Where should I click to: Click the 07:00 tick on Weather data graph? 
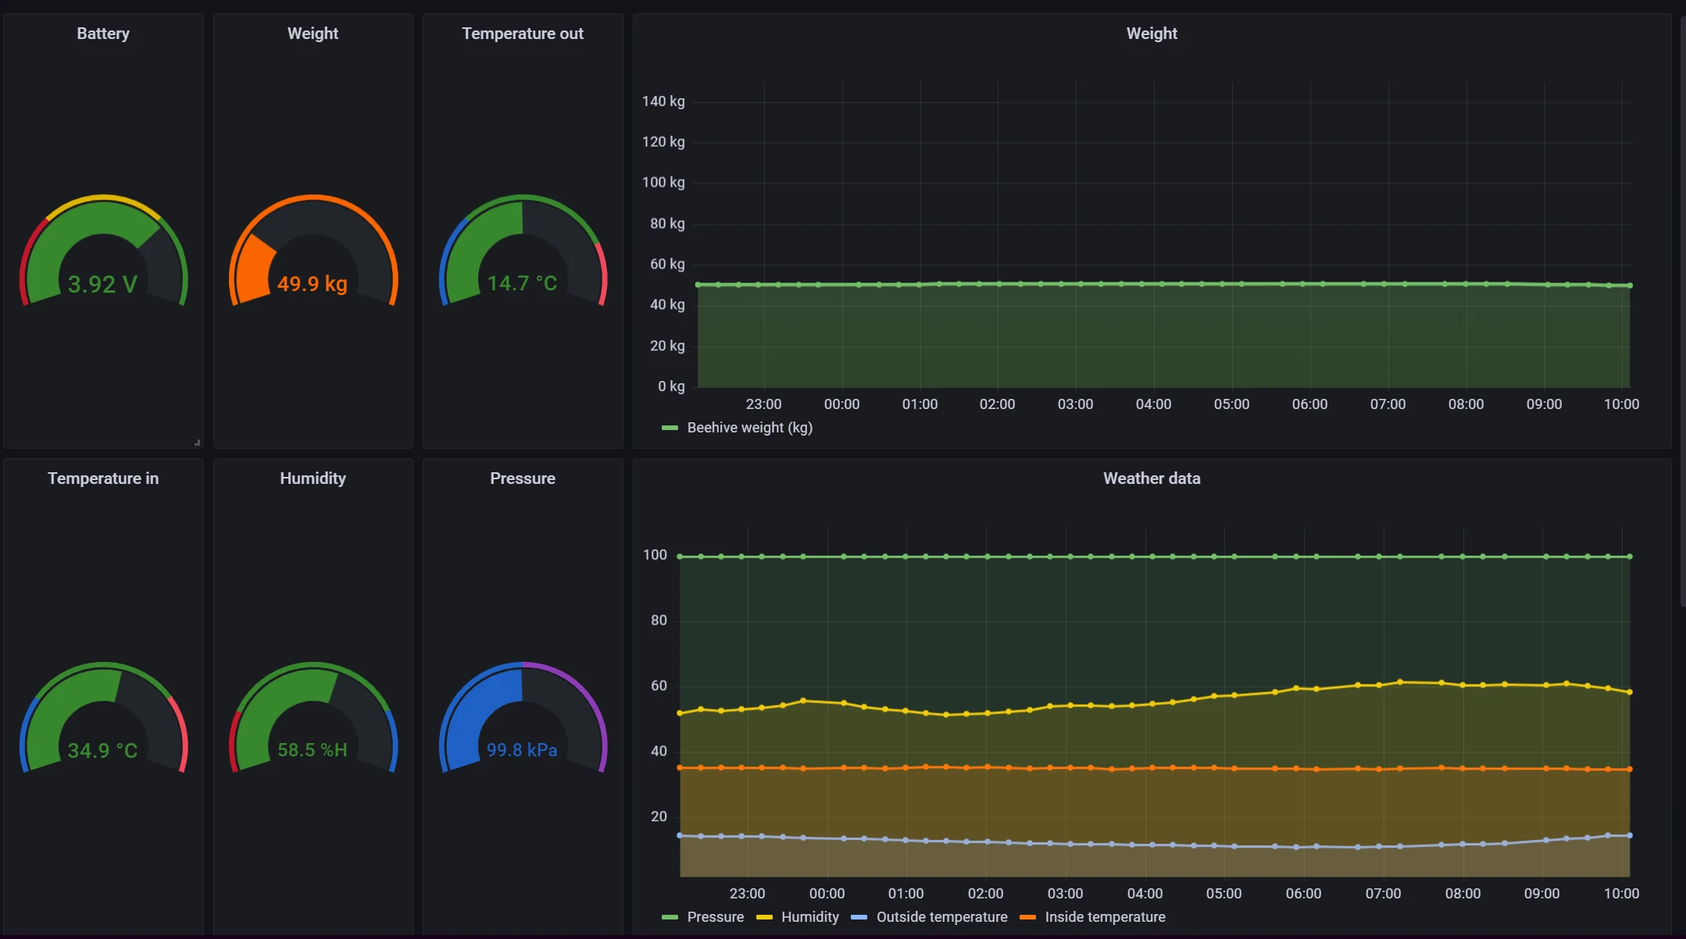pos(1383,894)
